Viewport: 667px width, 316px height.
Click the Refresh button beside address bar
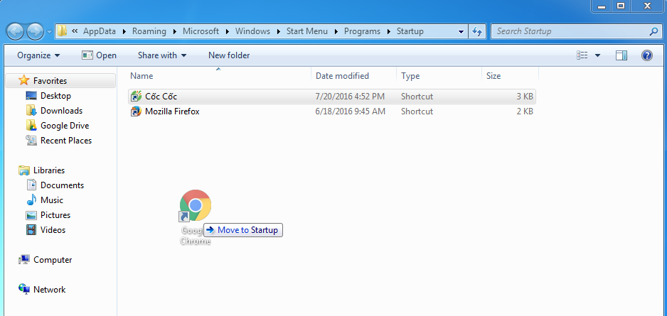(478, 31)
